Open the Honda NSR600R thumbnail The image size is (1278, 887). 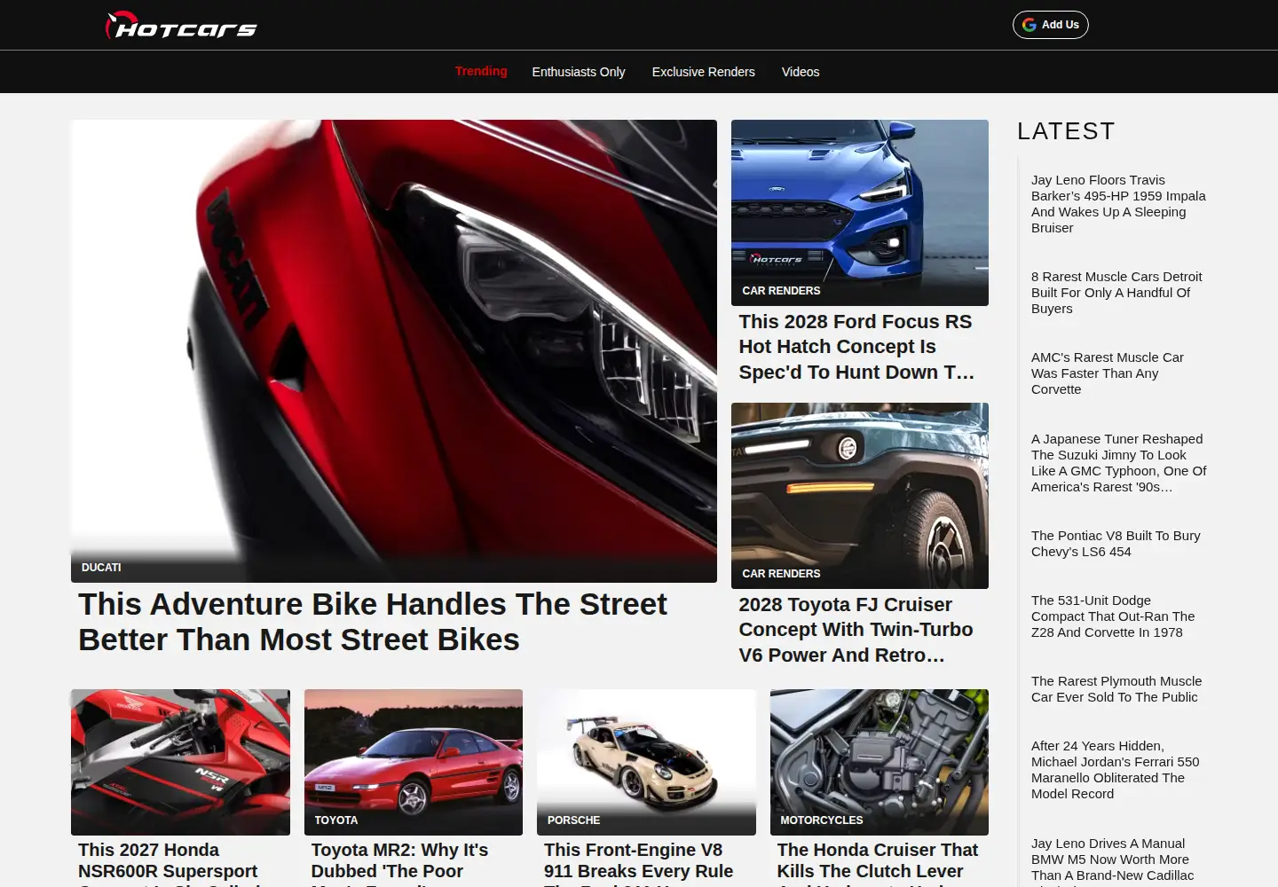point(180,762)
